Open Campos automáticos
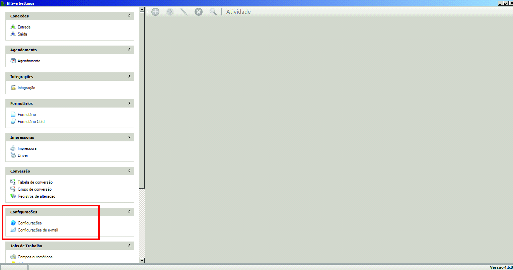Image resolution: width=513 pixels, height=270 pixels. click(x=35, y=257)
